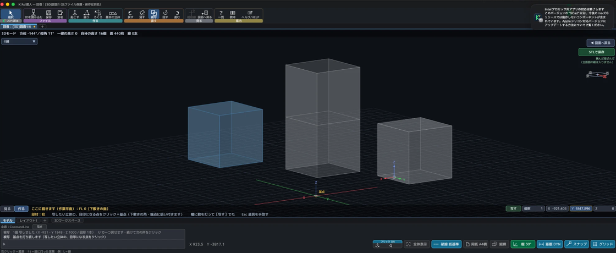This screenshot has height=253, width=616.
Task: Toggle the フリック ON indicator
Action: [x=387, y=241]
